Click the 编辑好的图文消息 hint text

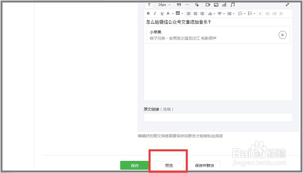[x=180, y=136]
